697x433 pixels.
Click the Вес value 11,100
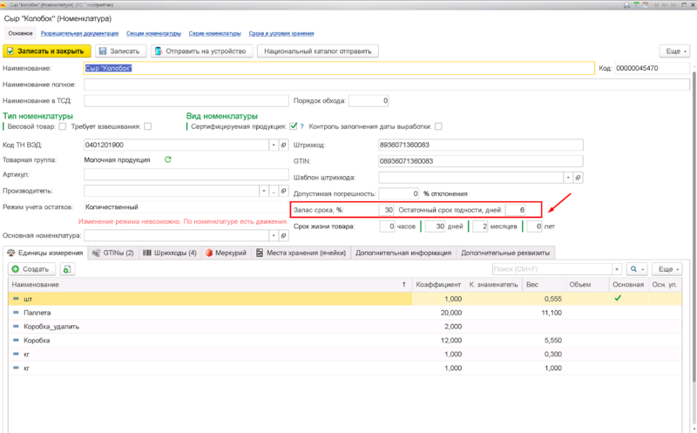coord(552,313)
